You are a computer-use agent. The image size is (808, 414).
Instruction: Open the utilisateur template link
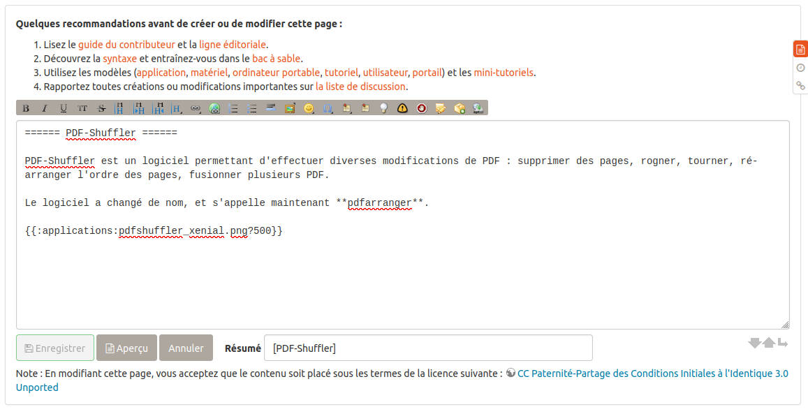(385, 73)
